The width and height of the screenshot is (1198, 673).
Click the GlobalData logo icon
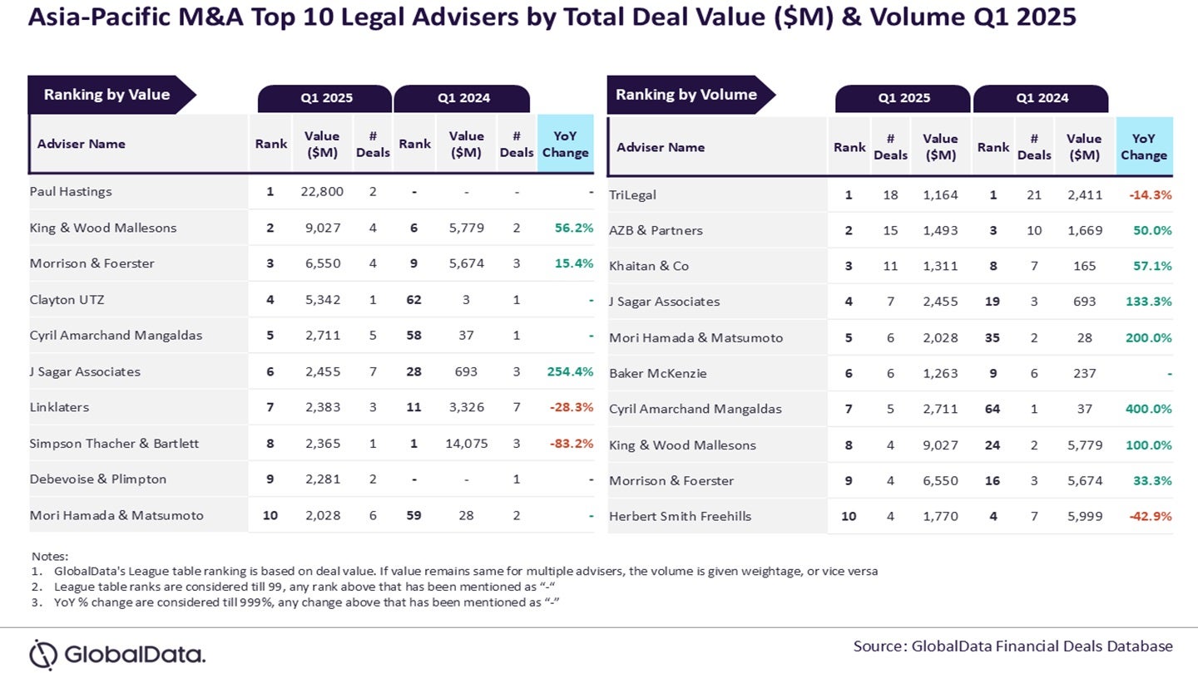(43, 654)
